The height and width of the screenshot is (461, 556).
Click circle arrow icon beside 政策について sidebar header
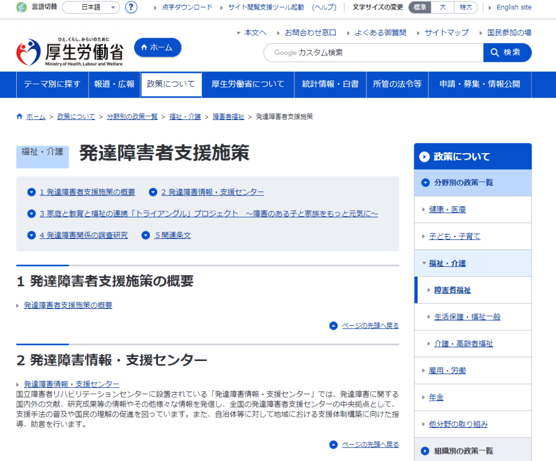pyautogui.click(x=424, y=157)
